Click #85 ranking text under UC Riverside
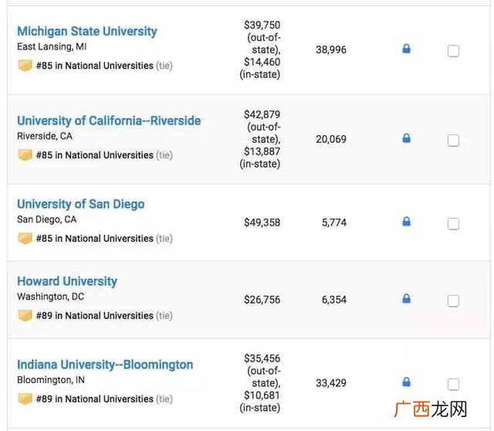This screenshot has width=494, height=431. click(x=95, y=155)
